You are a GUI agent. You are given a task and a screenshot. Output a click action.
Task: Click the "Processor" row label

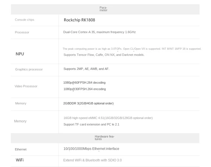pyautogui.click(x=22, y=33)
